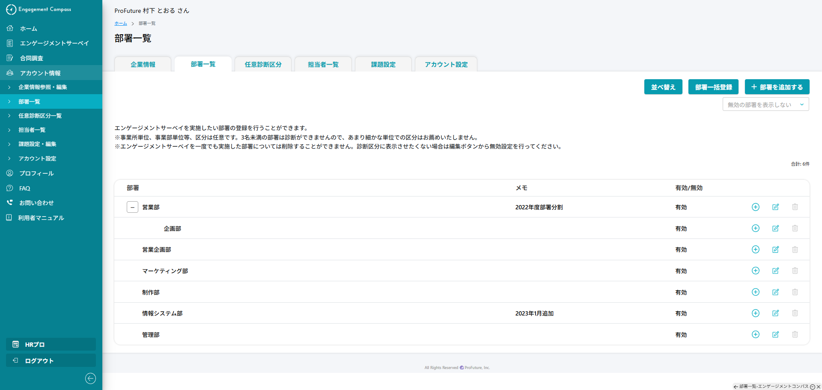Click the delete icon for 企画部 row
822x390 pixels.
coord(795,229)
